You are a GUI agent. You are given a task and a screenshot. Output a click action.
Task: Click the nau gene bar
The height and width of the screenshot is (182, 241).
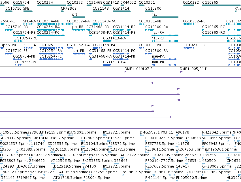coord(165,17)
